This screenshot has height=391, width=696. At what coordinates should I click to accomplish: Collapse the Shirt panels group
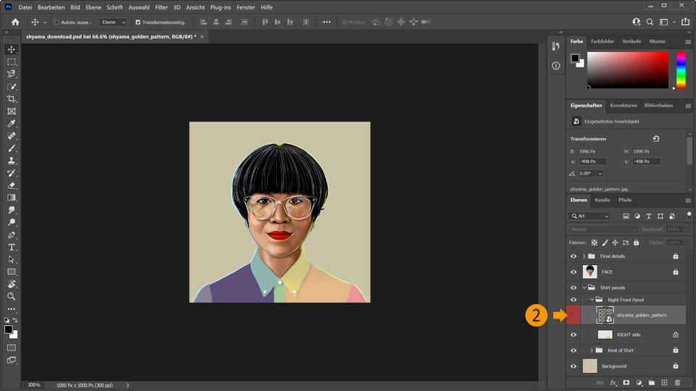pyautogui.click(x=584, y=287)
